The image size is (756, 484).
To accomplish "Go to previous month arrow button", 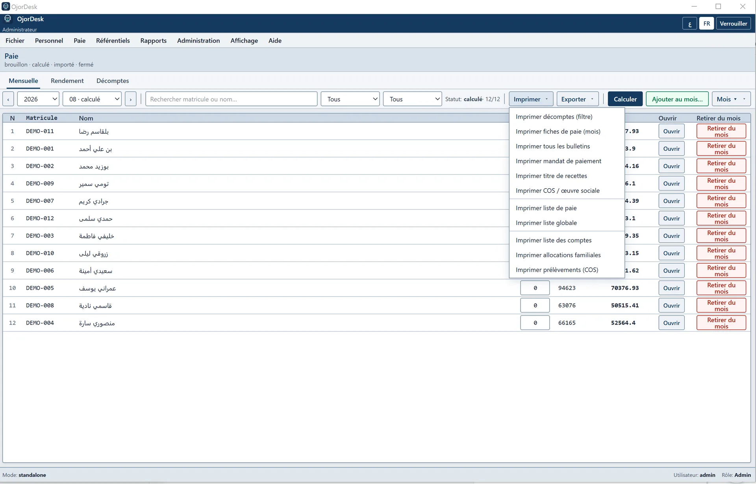I will click(x=8, y=99).
